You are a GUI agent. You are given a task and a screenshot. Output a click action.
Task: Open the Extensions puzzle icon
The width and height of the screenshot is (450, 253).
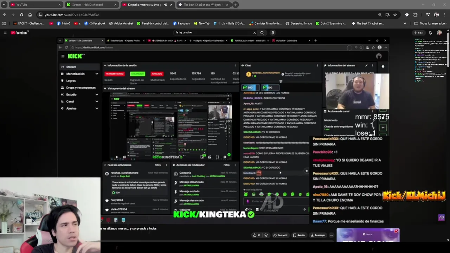point(415,15)
